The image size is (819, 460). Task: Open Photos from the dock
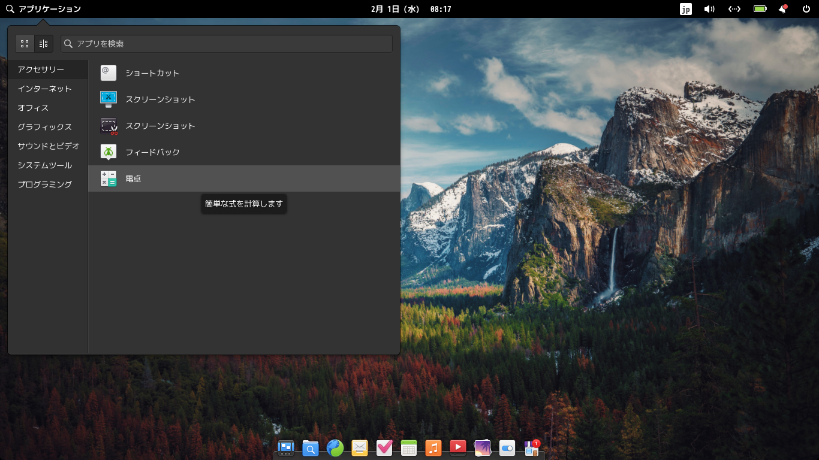(x=483, y=447)
